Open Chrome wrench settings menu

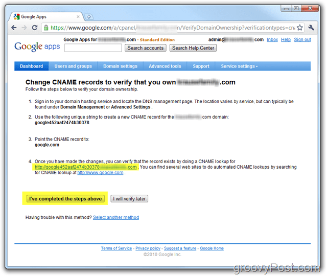pyautogui.click(x=311, y=28)
